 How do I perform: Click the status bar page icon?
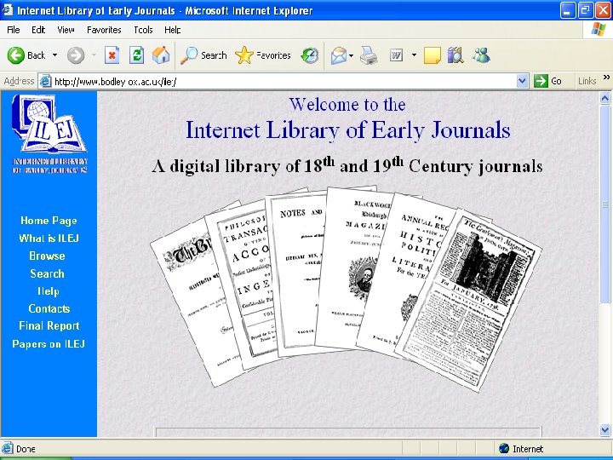coord(7,448)
